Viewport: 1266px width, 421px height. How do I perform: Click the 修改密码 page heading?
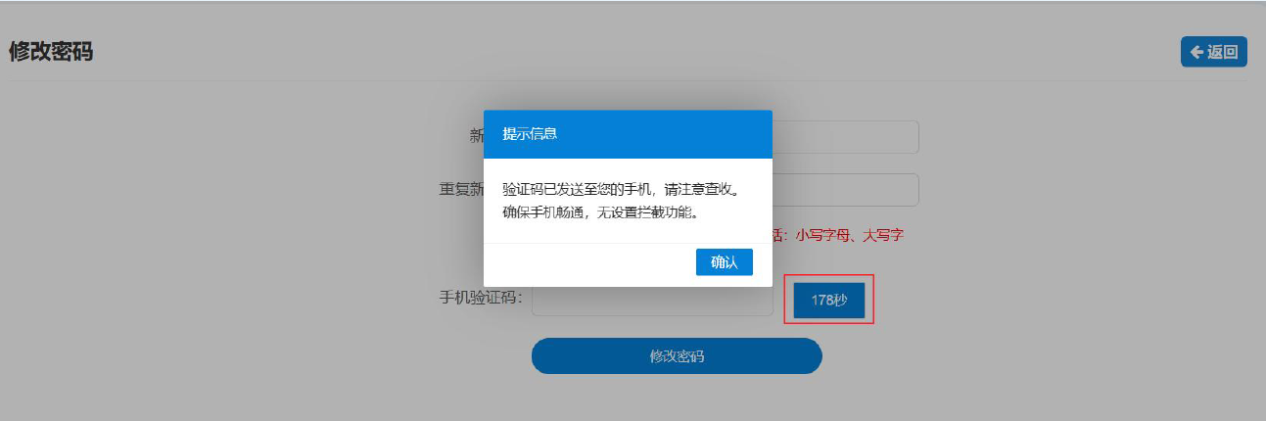pos(51,52)
